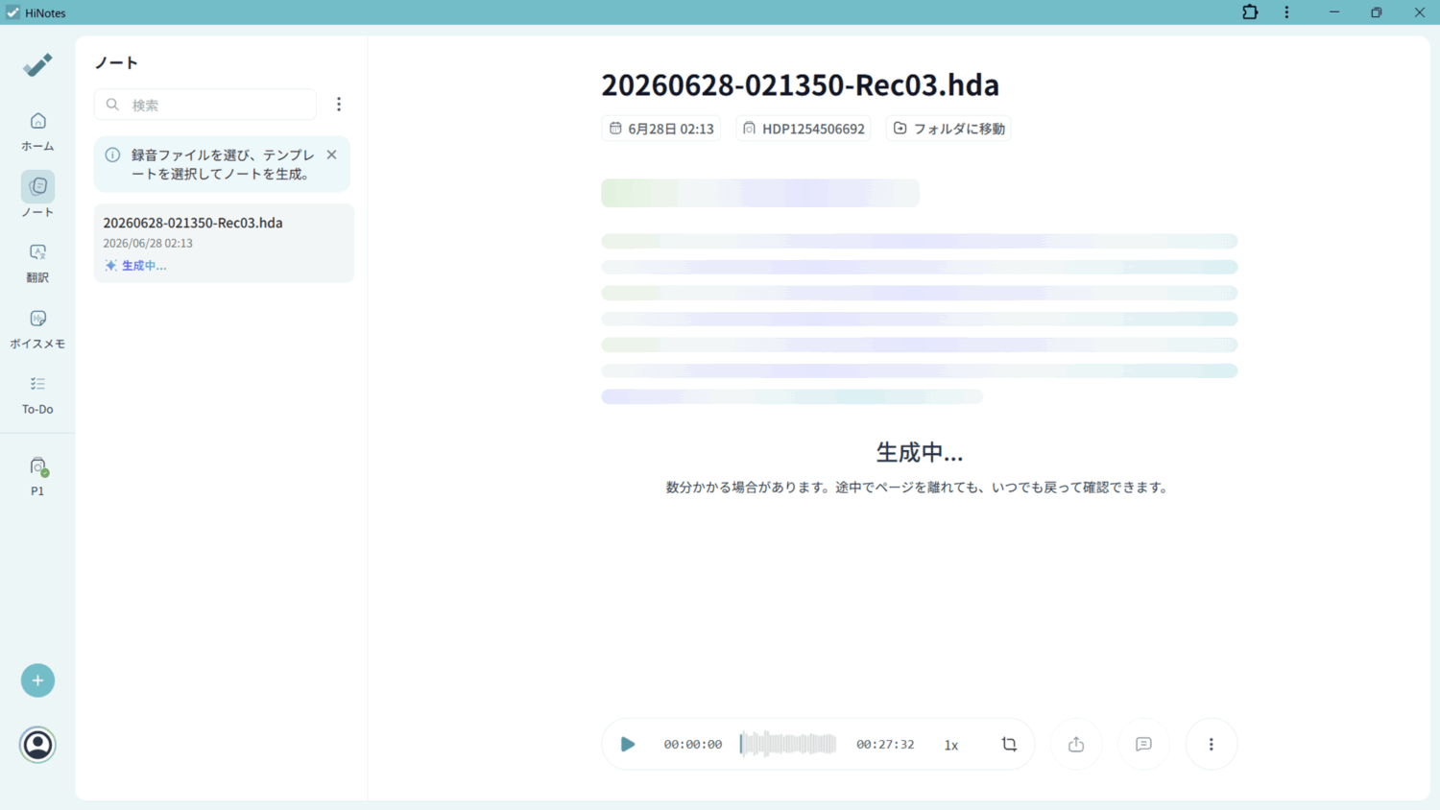1440x810 pixels.
Task: Click the extensions puzzle icon in title bar
Action: tap(1250, 12)
